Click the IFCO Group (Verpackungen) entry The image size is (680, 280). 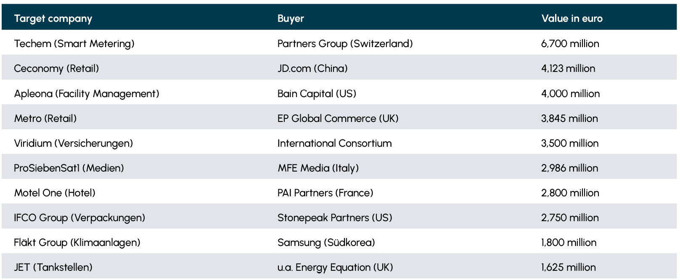click(x=79, y=218)
